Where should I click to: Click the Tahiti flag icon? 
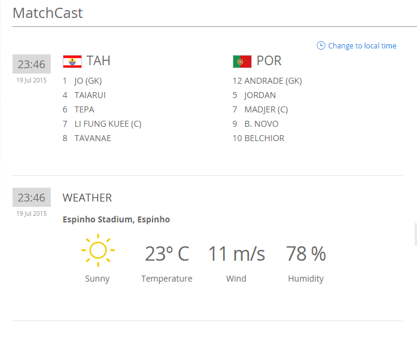(72, 61)
